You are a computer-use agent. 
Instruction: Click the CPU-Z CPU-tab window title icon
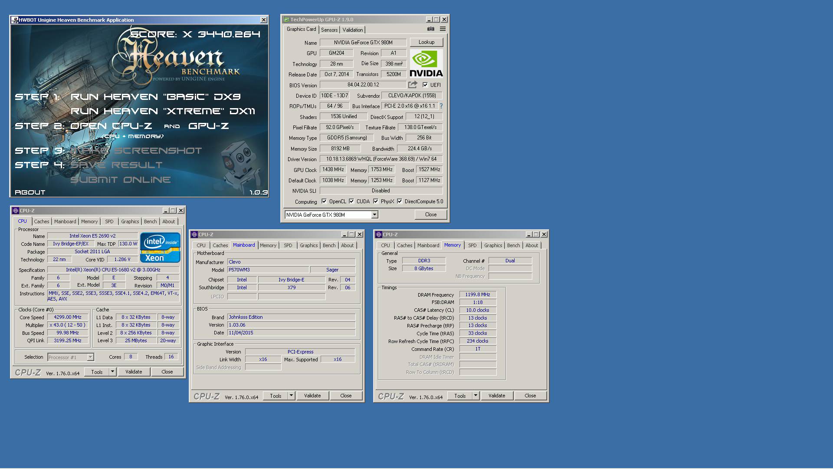pos(16,211)
